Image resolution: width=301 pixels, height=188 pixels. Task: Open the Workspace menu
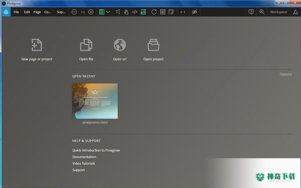click(x=278, y=12)
